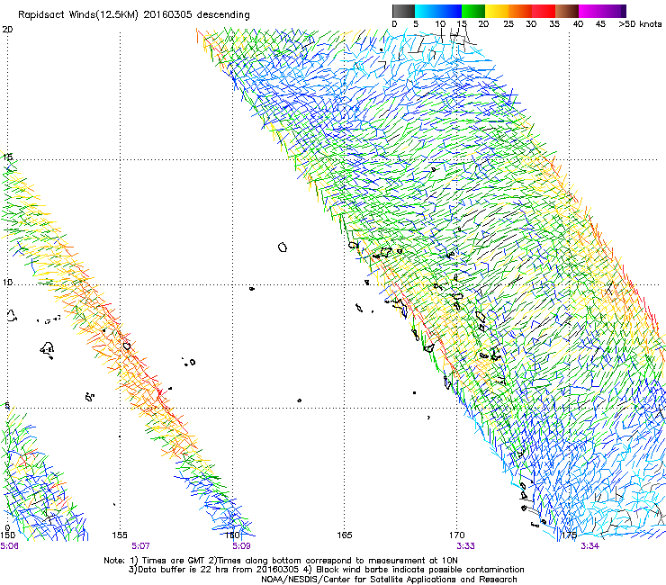Click the latitude label '10' on the left axis
Image resolution: width=666 pixels, height=585 pixels.
click(x=7, y=283)
